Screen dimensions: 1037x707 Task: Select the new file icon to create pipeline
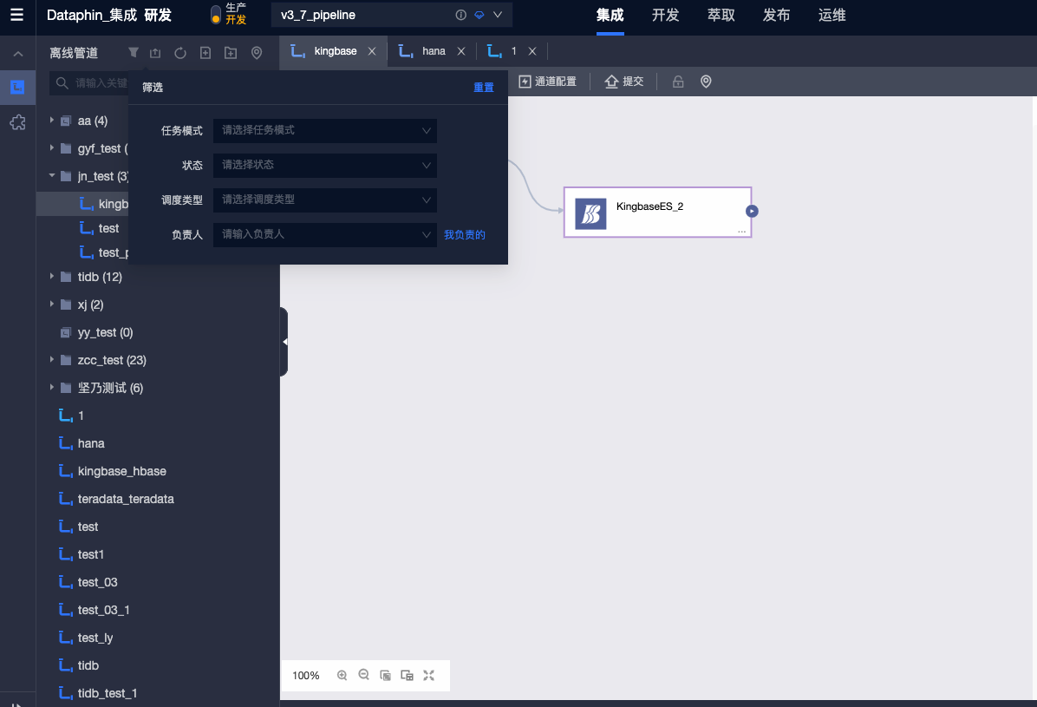tap(205, 52)
